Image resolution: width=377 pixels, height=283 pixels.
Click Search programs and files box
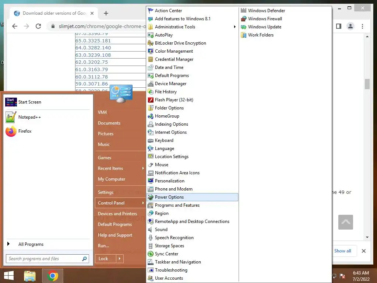[47, 259]
